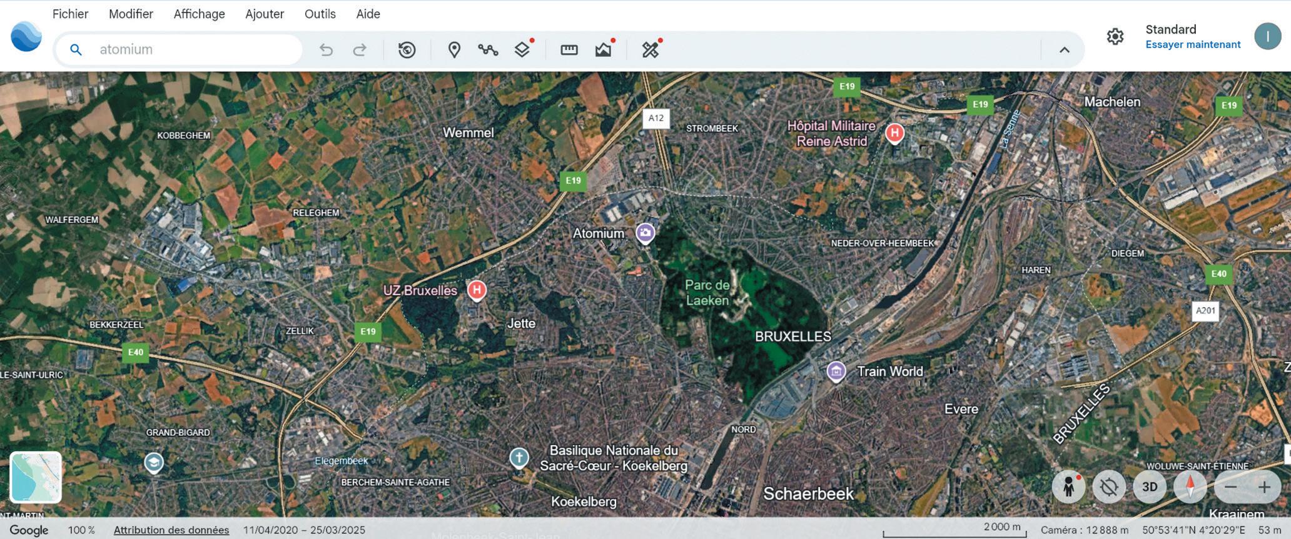Focus the search field containing atomium
This screenshot has height=539, width=1291.
pos(179,49)
